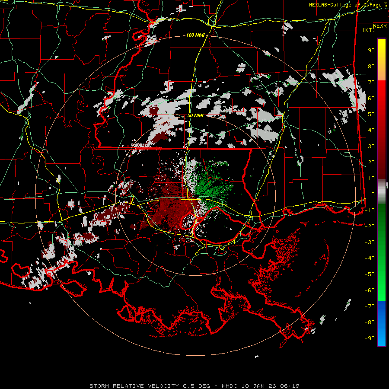This screenshot has height=389, width=389.
Task: Click the -70 value on the velocity scale
Action: coord(370,306)
